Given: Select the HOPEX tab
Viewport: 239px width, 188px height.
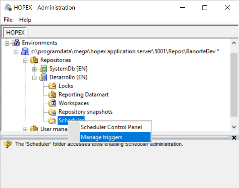Looking at the screenshot, I should point(15,32).
